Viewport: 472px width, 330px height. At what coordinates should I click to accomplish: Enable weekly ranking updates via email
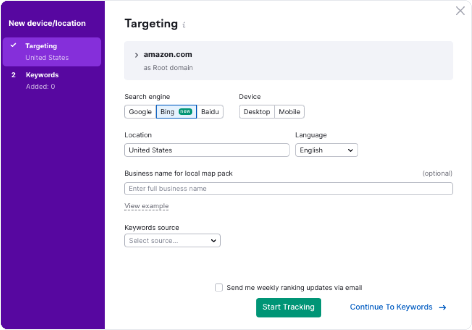(219, 287)
